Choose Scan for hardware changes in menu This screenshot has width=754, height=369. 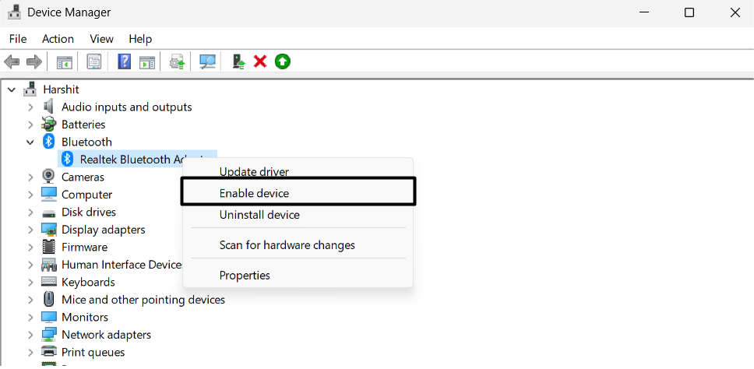click(298, 245)
